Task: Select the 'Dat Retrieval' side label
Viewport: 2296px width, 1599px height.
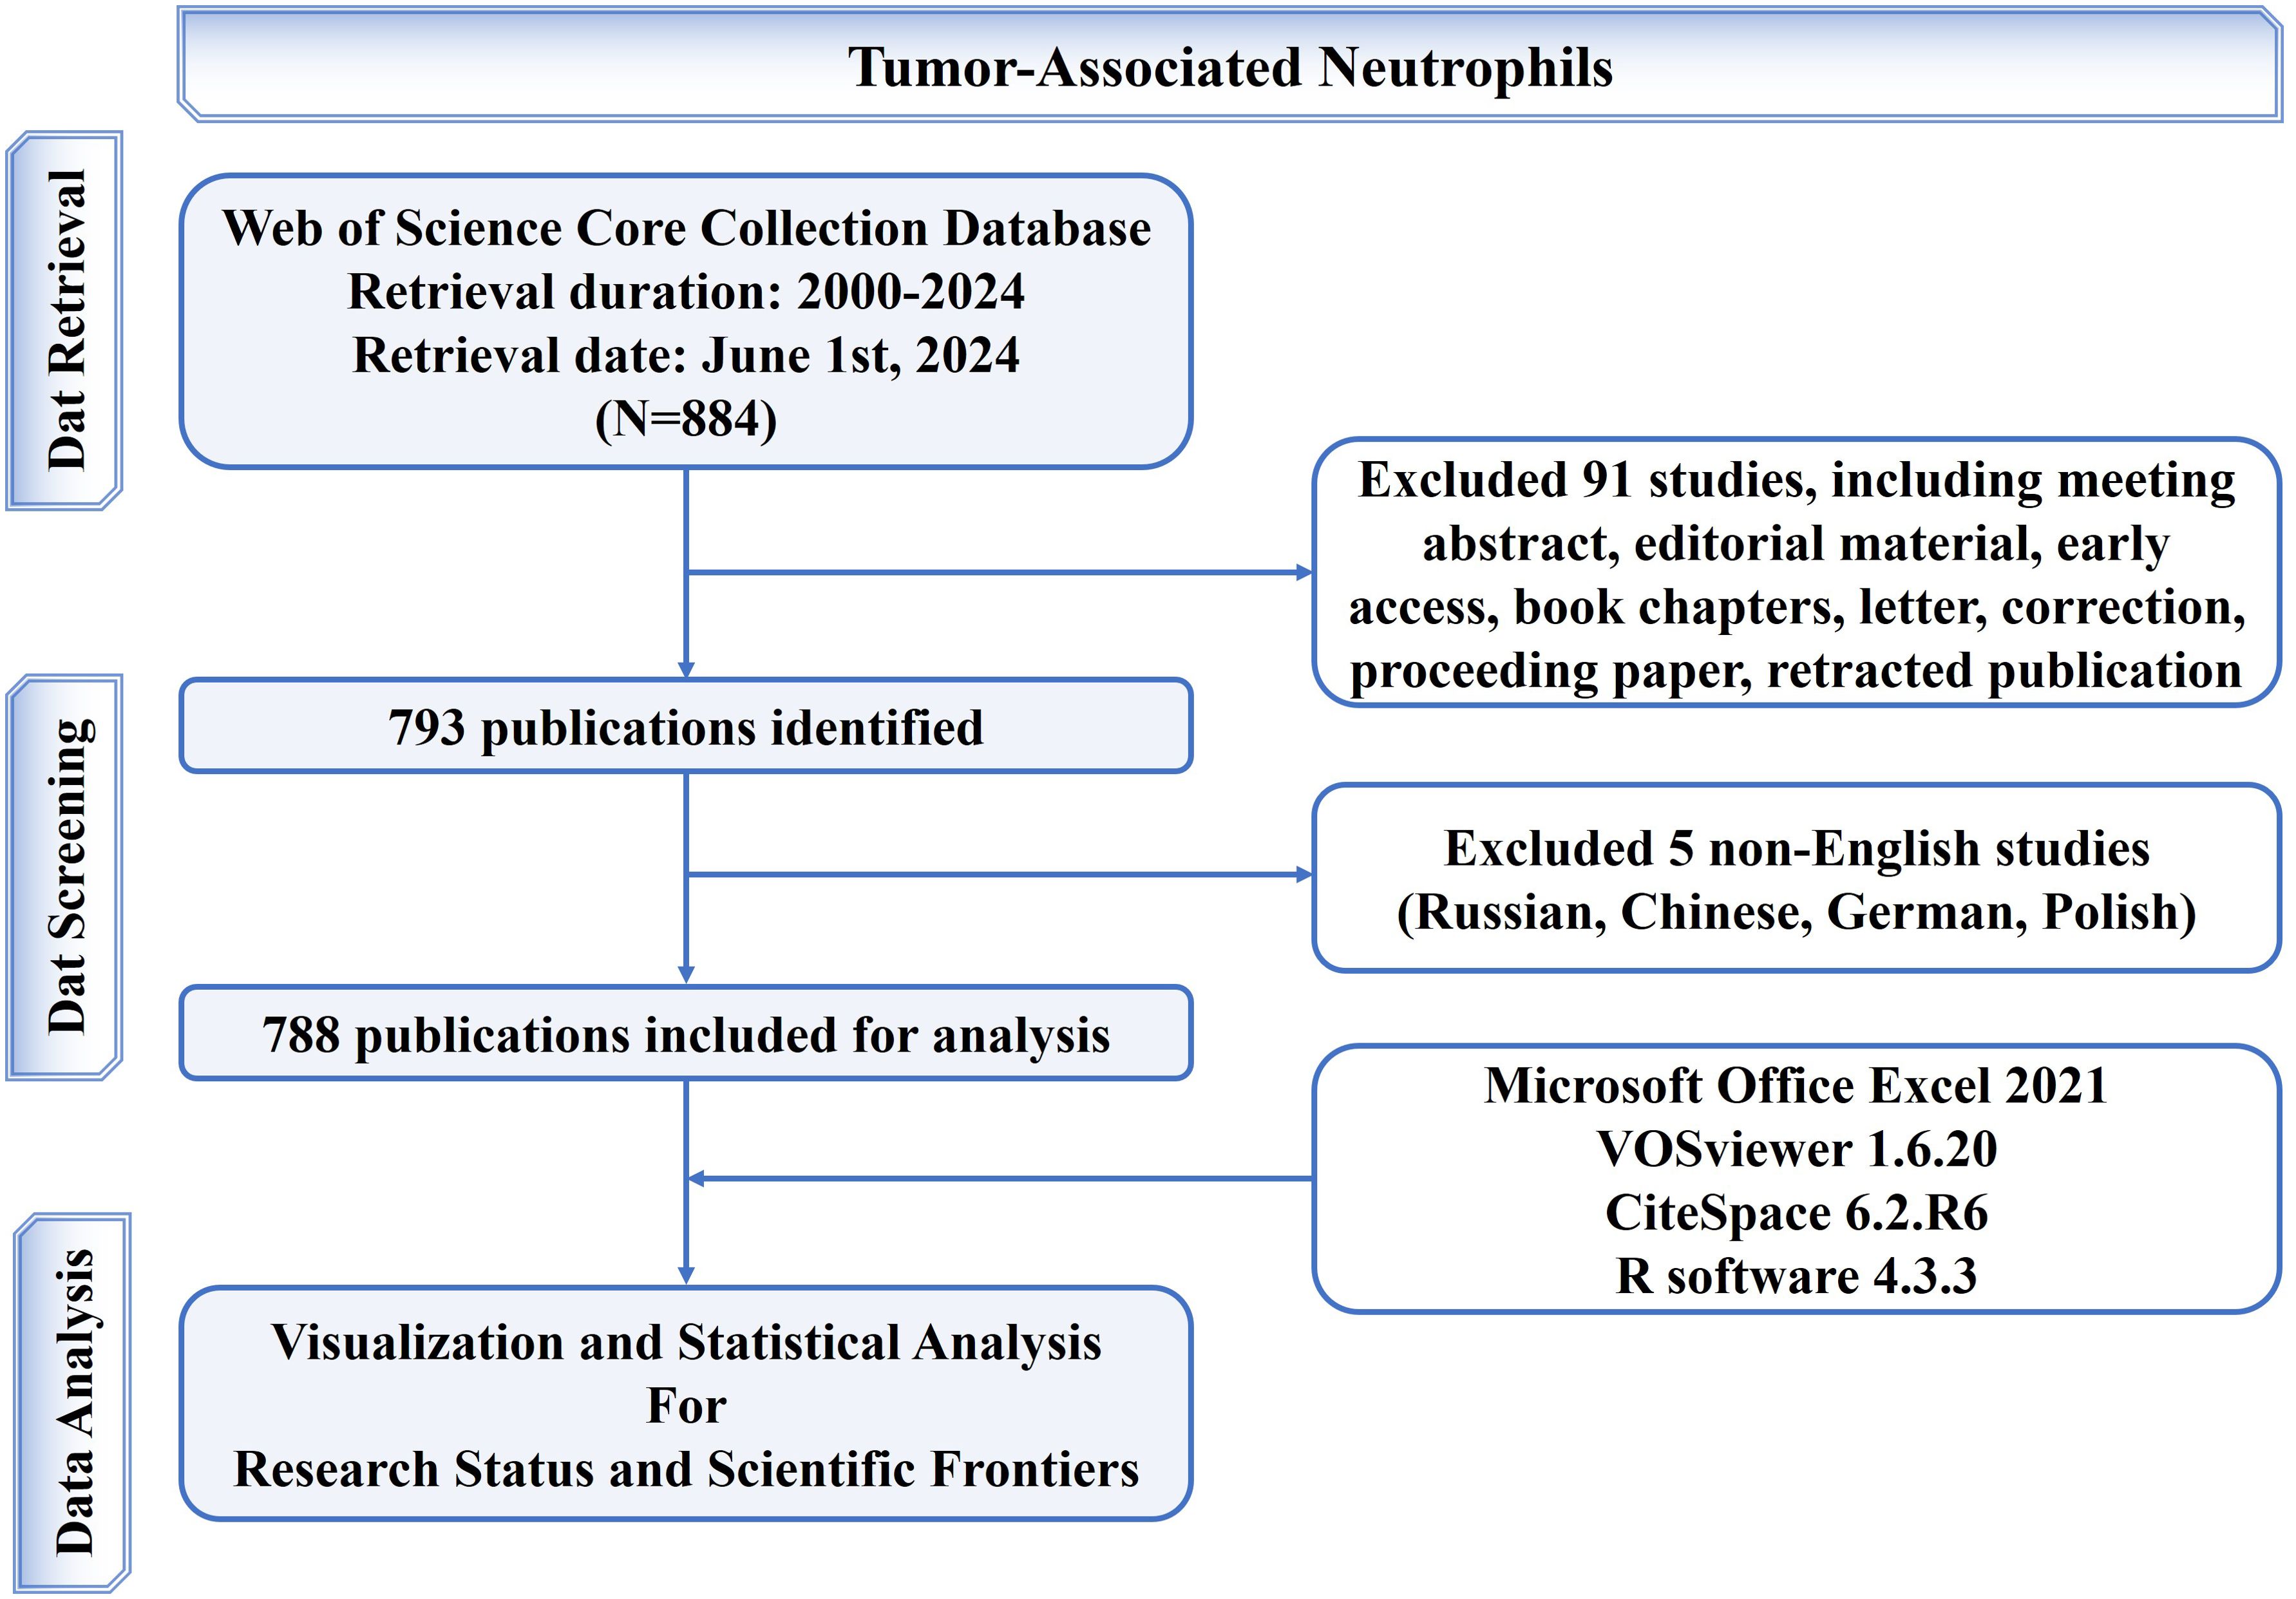Action: click(x=65, y=320)
